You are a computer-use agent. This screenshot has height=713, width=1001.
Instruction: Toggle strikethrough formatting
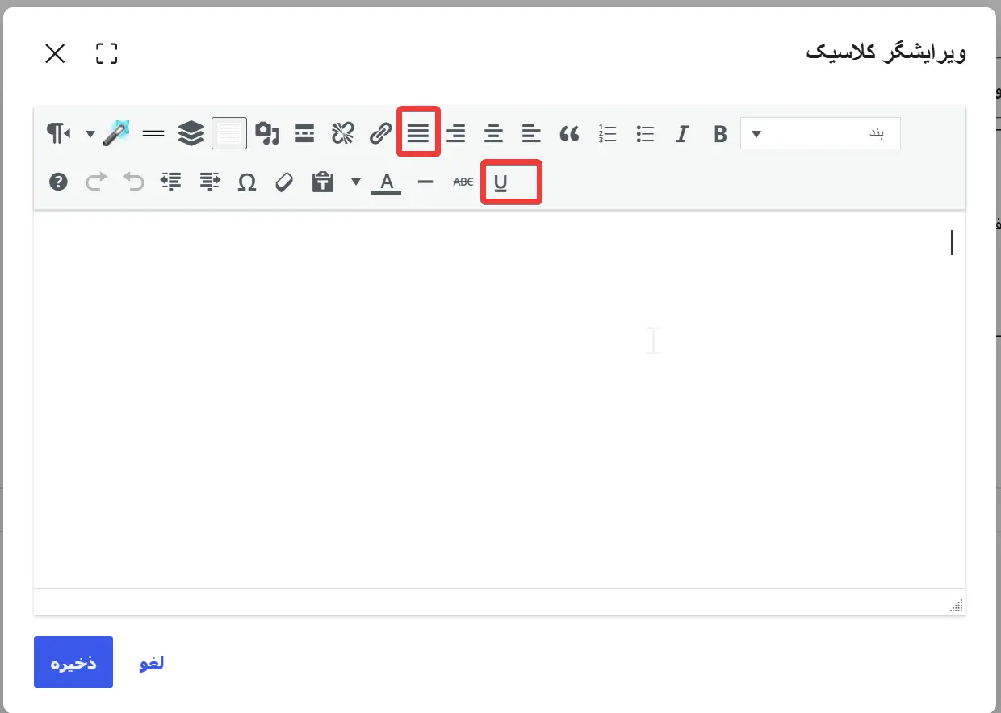click(463, 182)
